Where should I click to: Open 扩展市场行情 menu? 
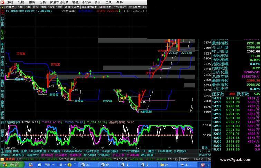point(59,2)
